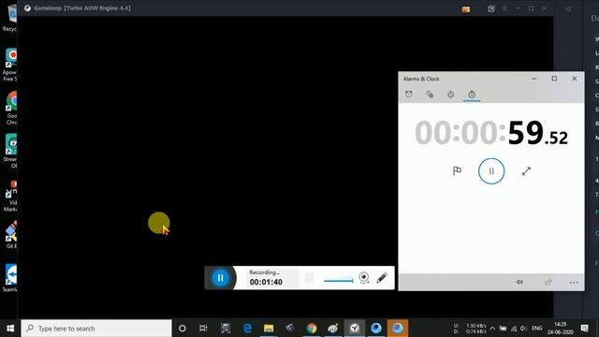Open the Gameloop hamburger menu
This screenshot has height=337, width=599.
pos(504,8)
